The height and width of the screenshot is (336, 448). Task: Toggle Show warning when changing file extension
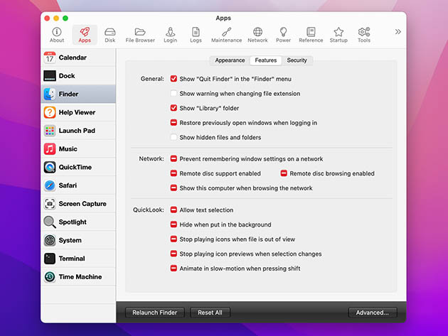point(174,94)
